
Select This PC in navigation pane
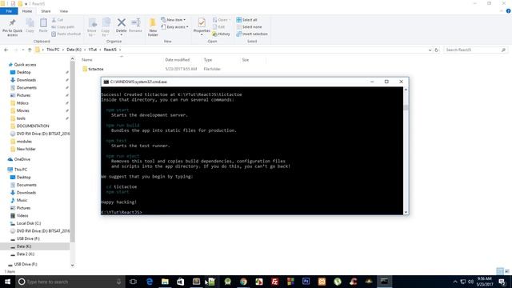(x=21, y=170)
